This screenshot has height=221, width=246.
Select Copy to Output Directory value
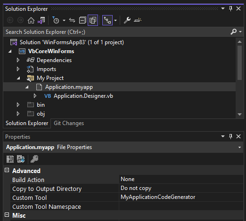[x=181, y=188]
